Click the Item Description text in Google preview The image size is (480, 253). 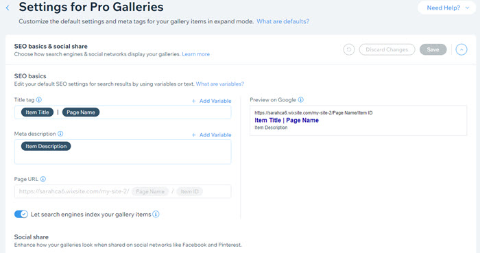[271, 128]
